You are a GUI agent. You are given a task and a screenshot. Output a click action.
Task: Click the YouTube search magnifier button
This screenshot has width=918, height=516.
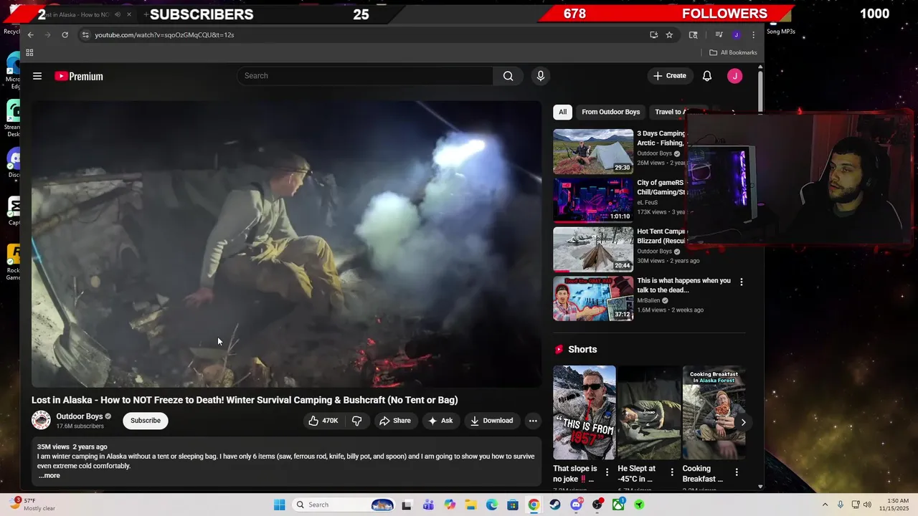coord(508,76)
